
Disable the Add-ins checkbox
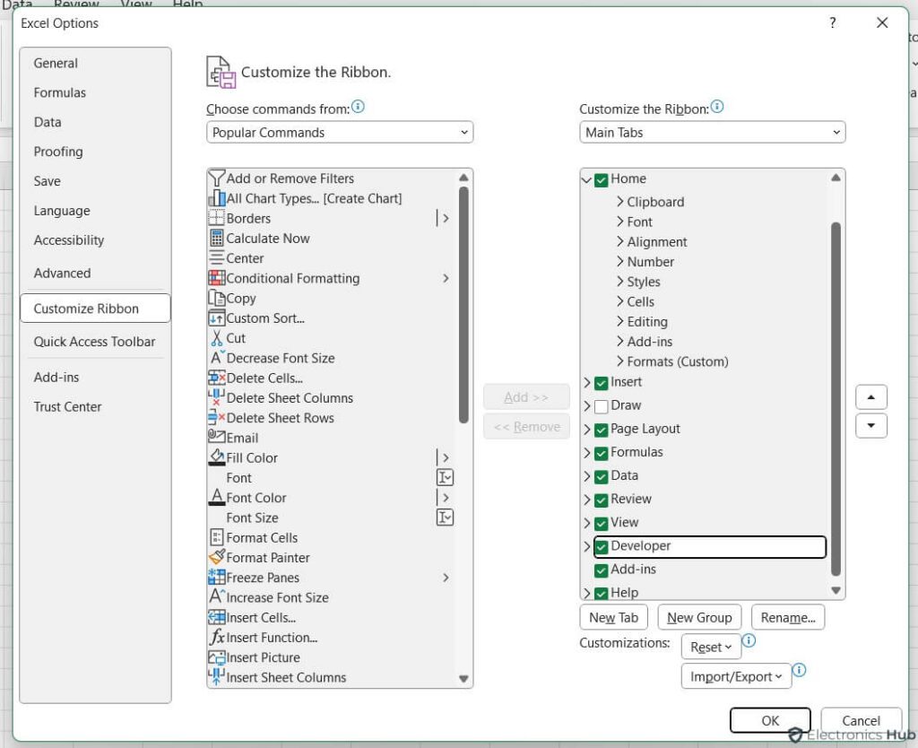[600, 569]
